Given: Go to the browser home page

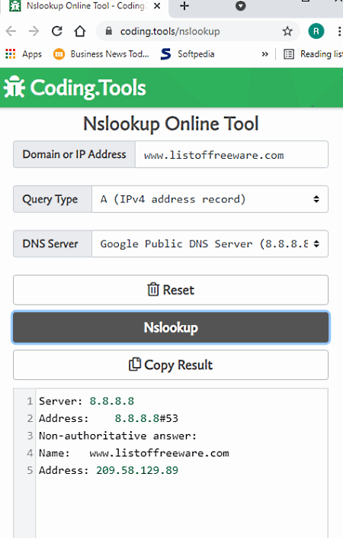Looking at the screenshot, I should pos(80,31).
